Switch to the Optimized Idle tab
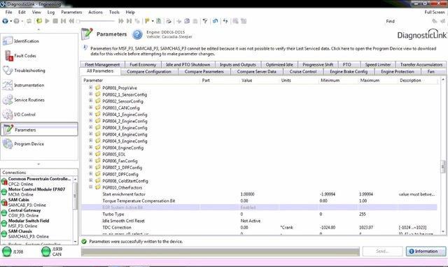This screenshot has height=267, width=448. pos(279,64)
